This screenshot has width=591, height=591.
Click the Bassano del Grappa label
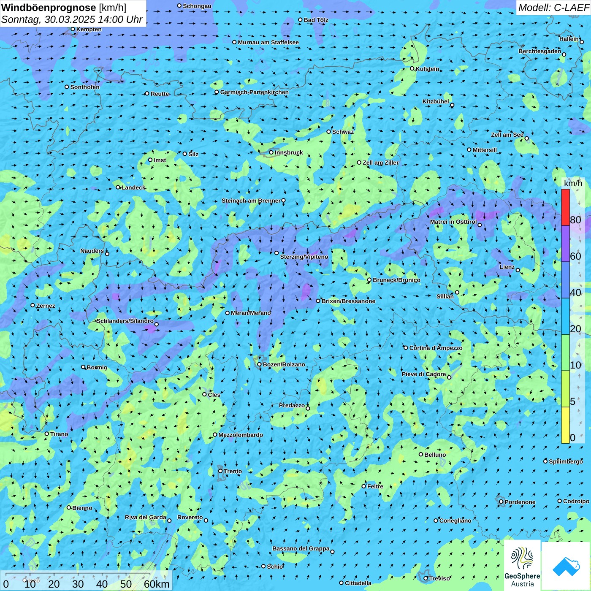click(301, 548)
